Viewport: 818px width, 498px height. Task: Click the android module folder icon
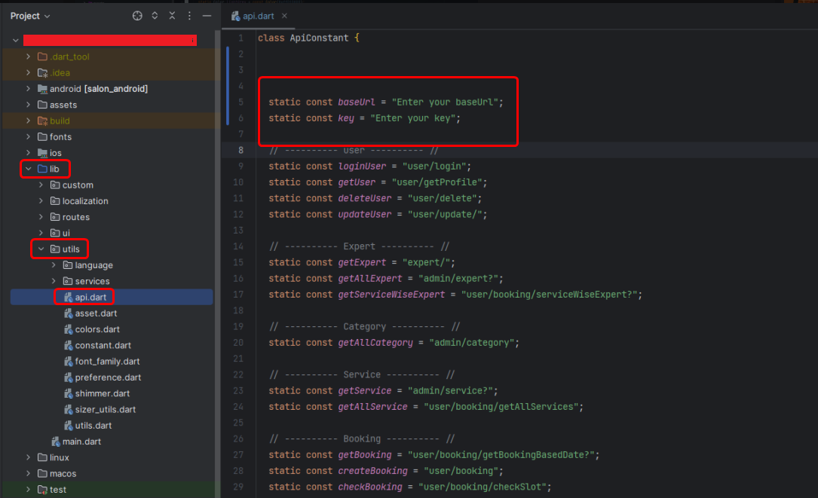pos(42,89)
